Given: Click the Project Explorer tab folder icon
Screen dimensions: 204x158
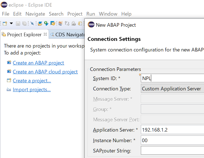Looking at the screenshot, I should point(4,34).
